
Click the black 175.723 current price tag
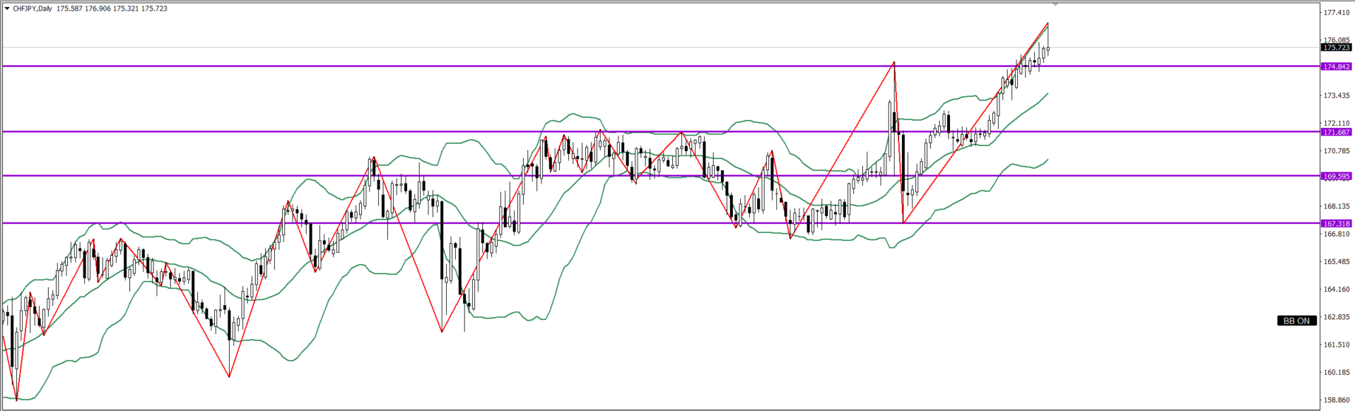(x=1336, y=47)
